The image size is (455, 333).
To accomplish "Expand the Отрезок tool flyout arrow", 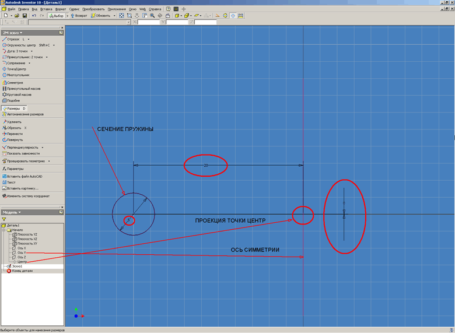I will (x=29, y=40).
